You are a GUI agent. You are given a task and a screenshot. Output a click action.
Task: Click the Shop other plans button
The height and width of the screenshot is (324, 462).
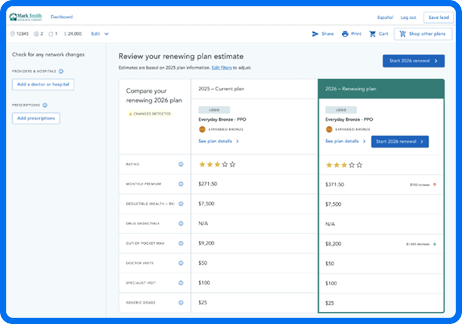[423, 34]
